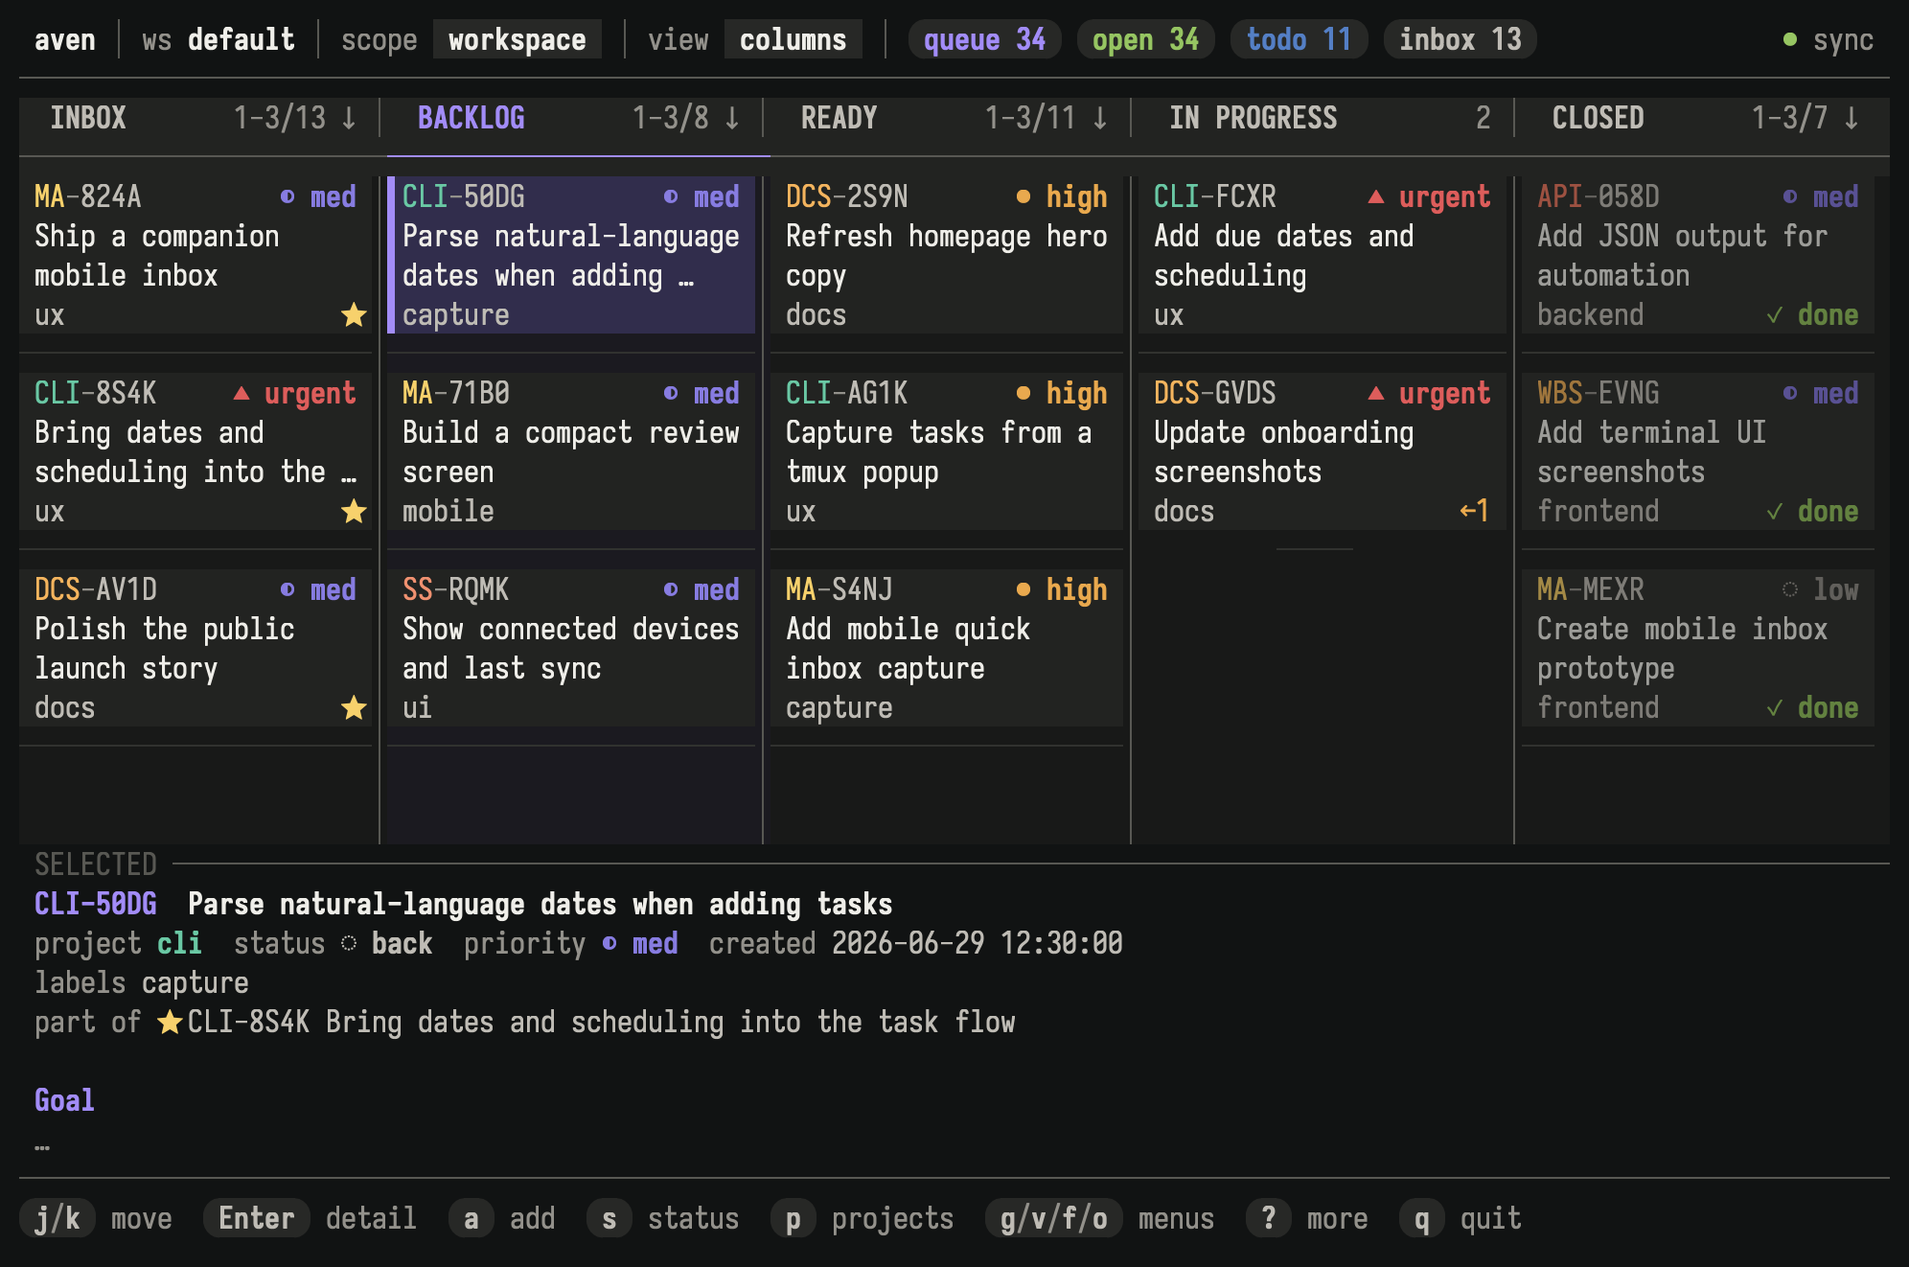This screenshot has width=1909, height=1267.
Task: Click the 'q' quit shortcut key
Action: 1422,1218
